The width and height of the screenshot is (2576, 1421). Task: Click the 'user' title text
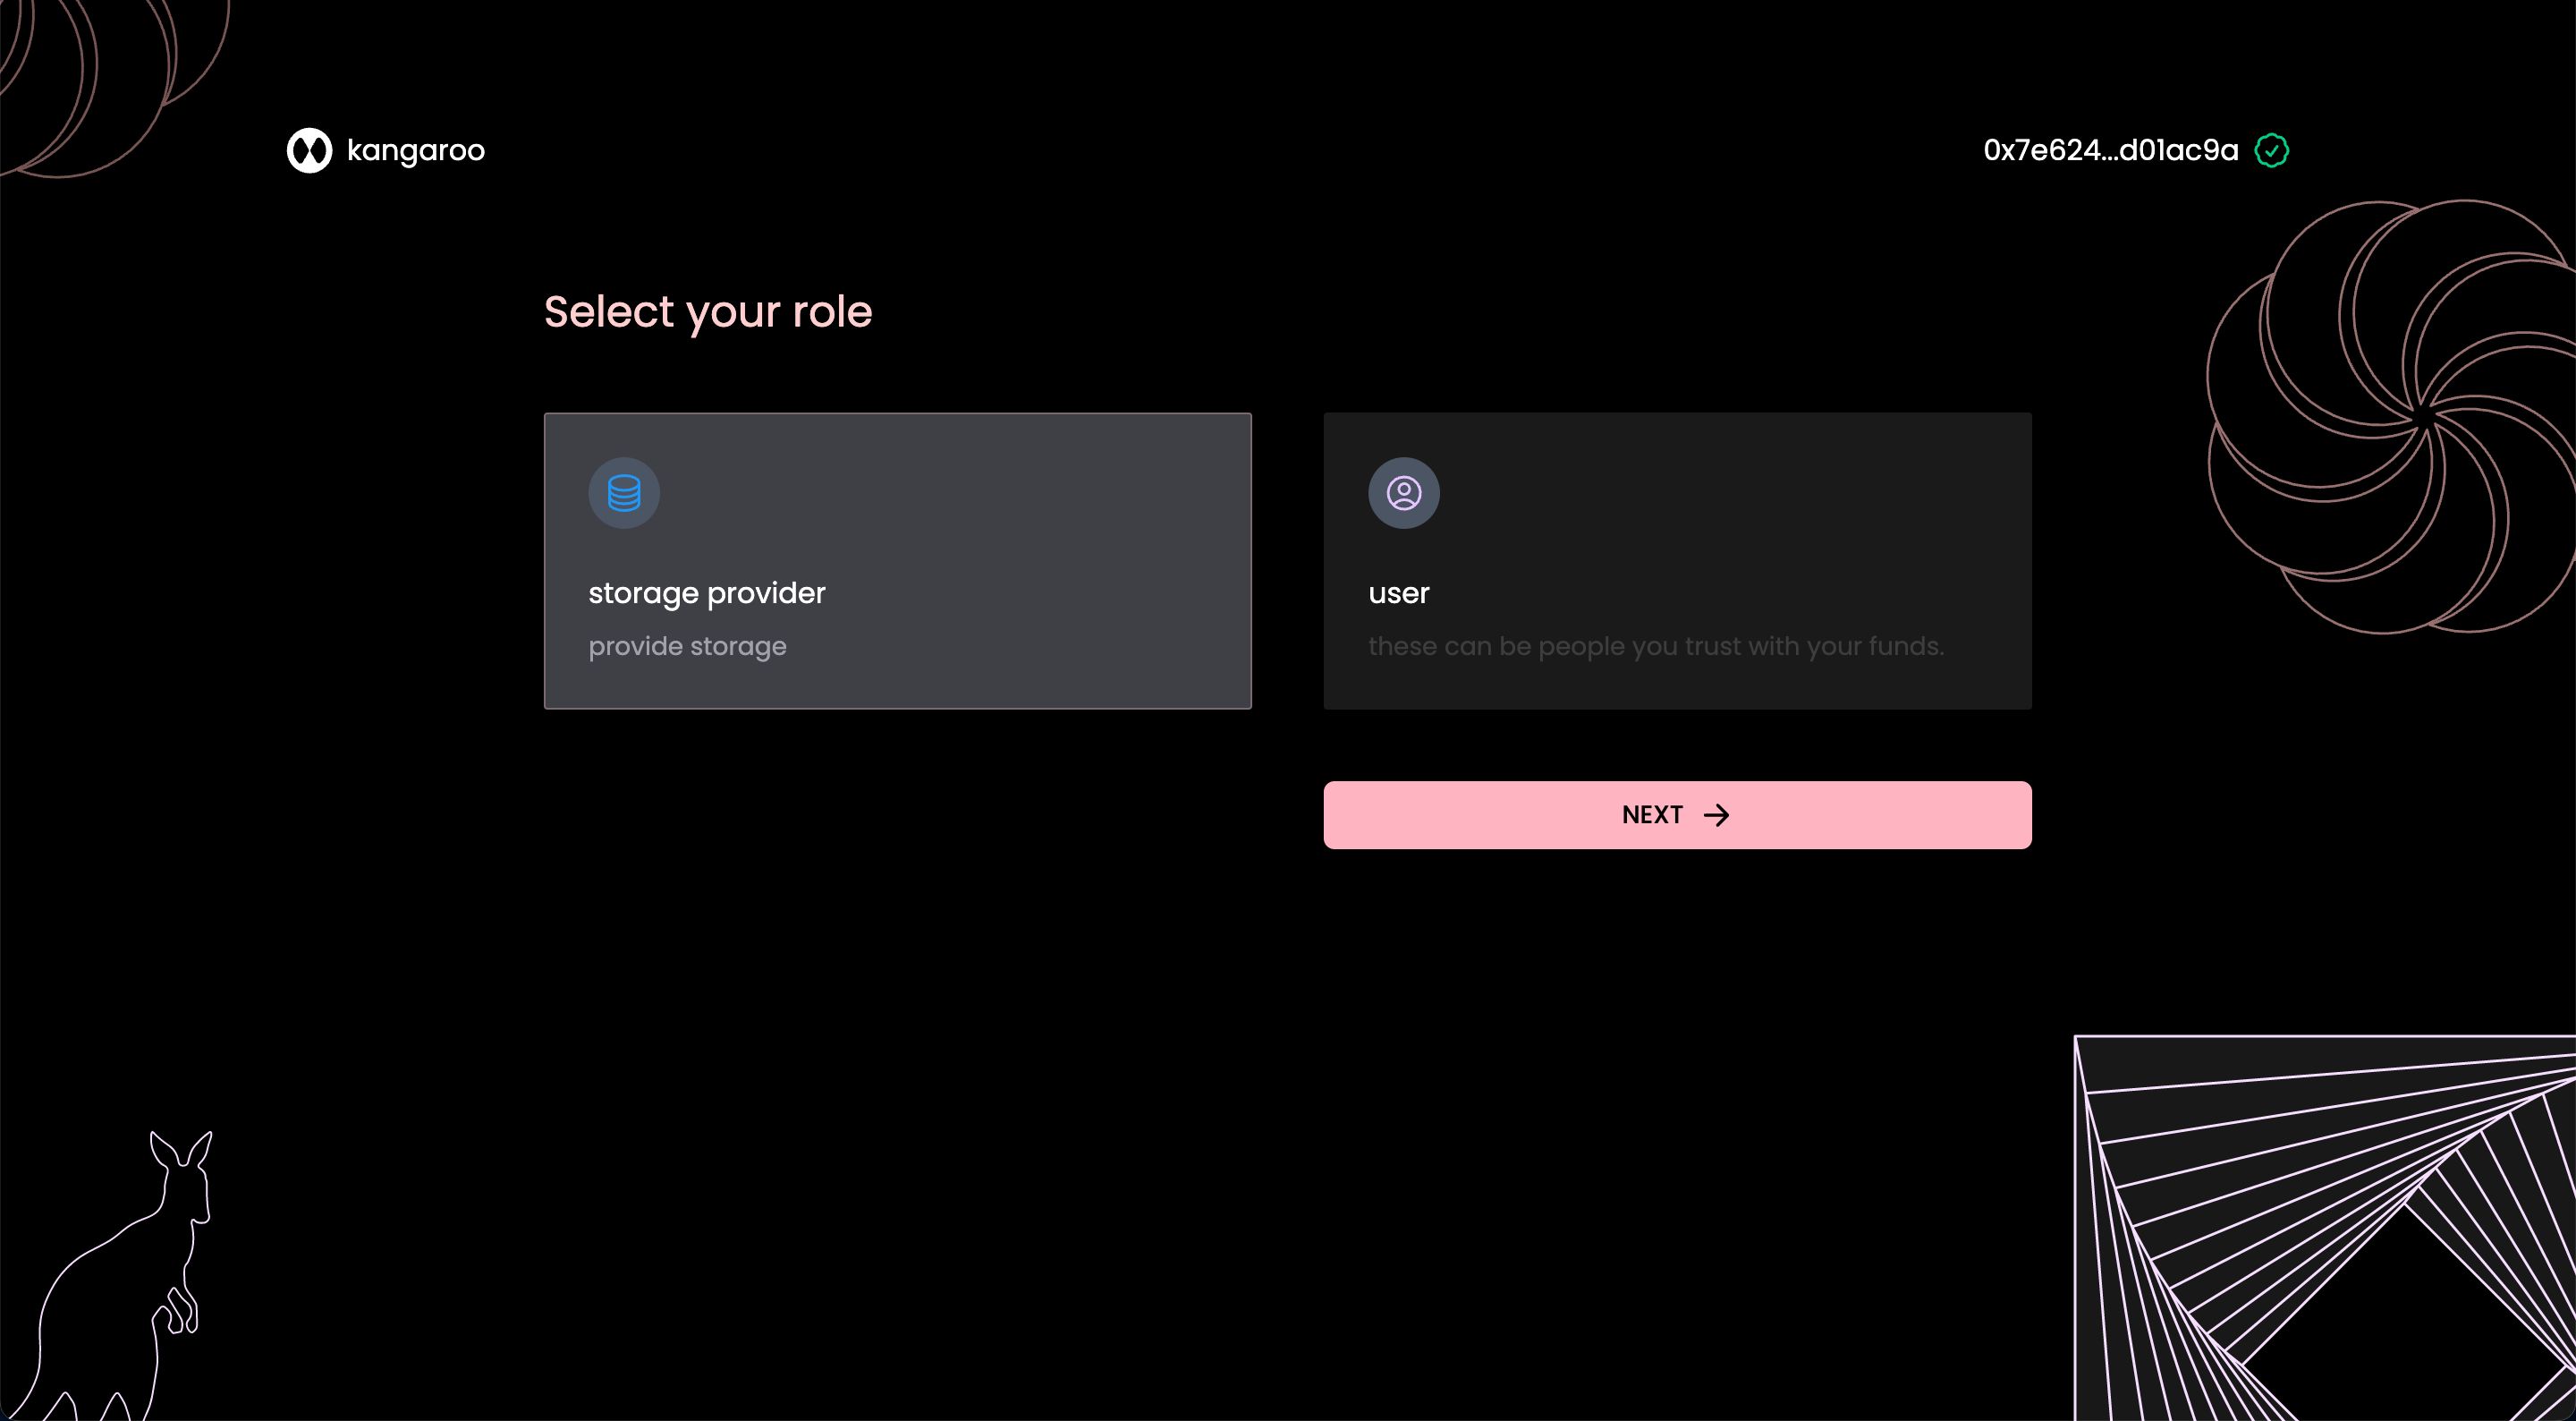(1399, 593)
